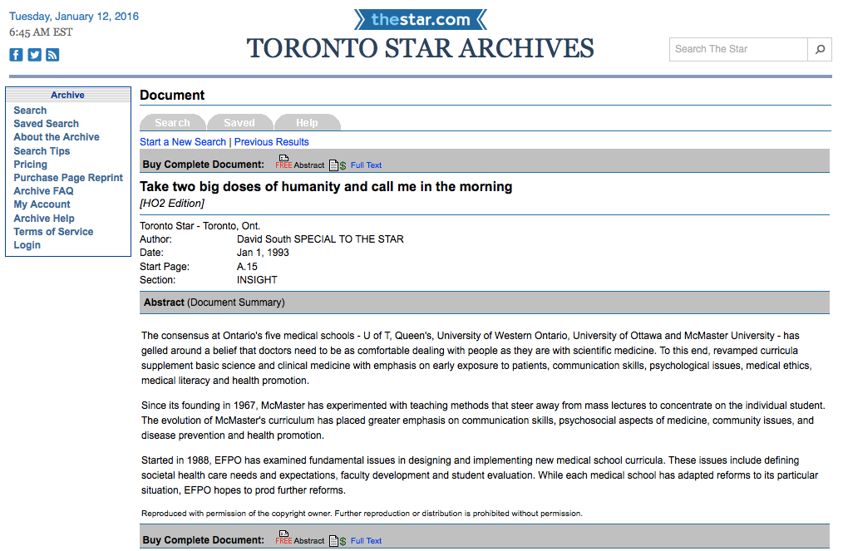Click the Start a New Search link
This screenshot has width=848, height=551.
coord(183,142)
